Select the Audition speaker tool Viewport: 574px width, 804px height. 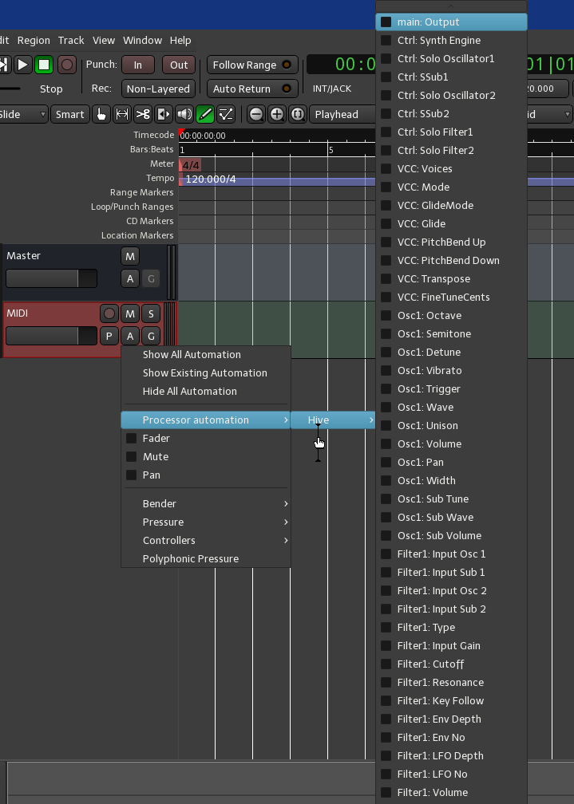pos(184,114)
